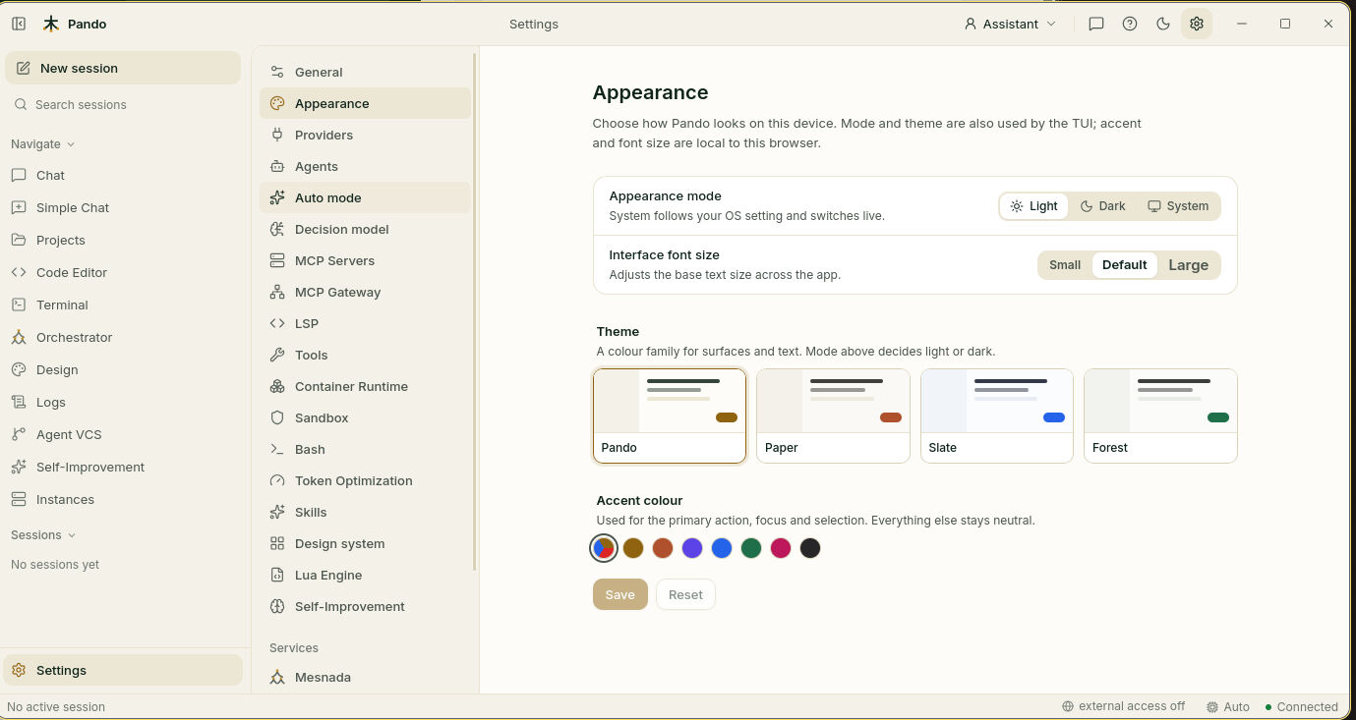Collapse the Sessions section
This screenshot has height=720, width=1356.
pyautogui.click(x=42, y=534)
